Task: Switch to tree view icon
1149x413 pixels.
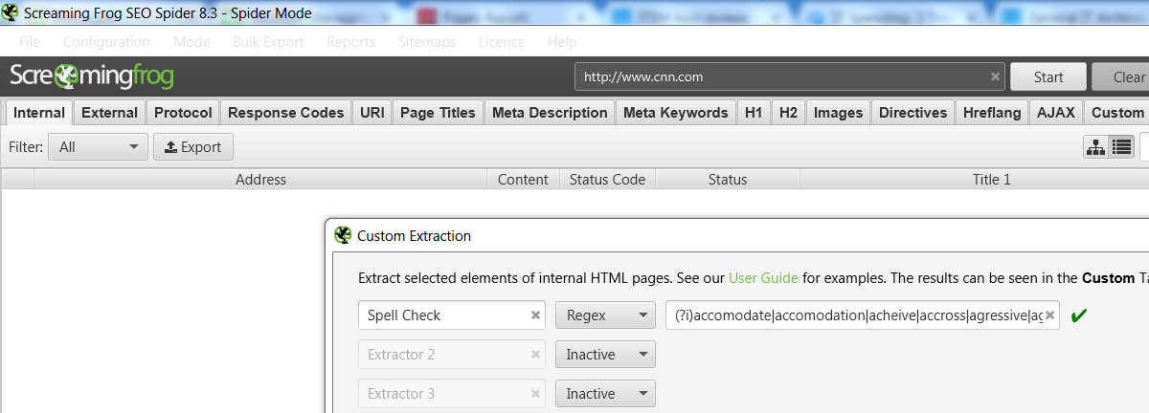Action: click(1095, 147)
